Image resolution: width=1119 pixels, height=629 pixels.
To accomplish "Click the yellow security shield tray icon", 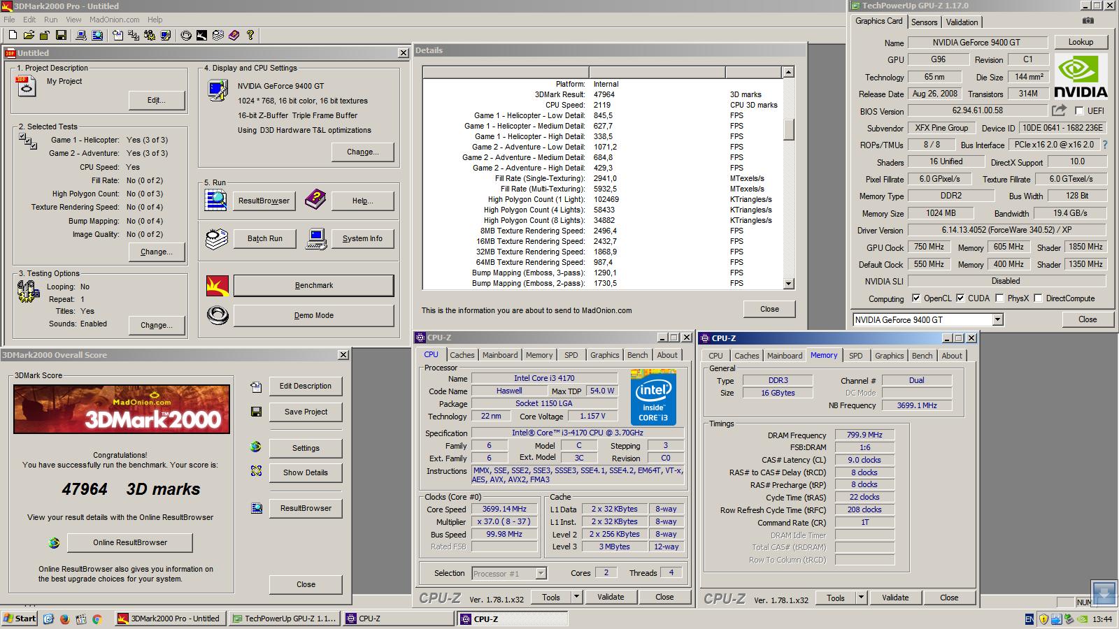I will pyautogui.click(x=1043, y=619).
